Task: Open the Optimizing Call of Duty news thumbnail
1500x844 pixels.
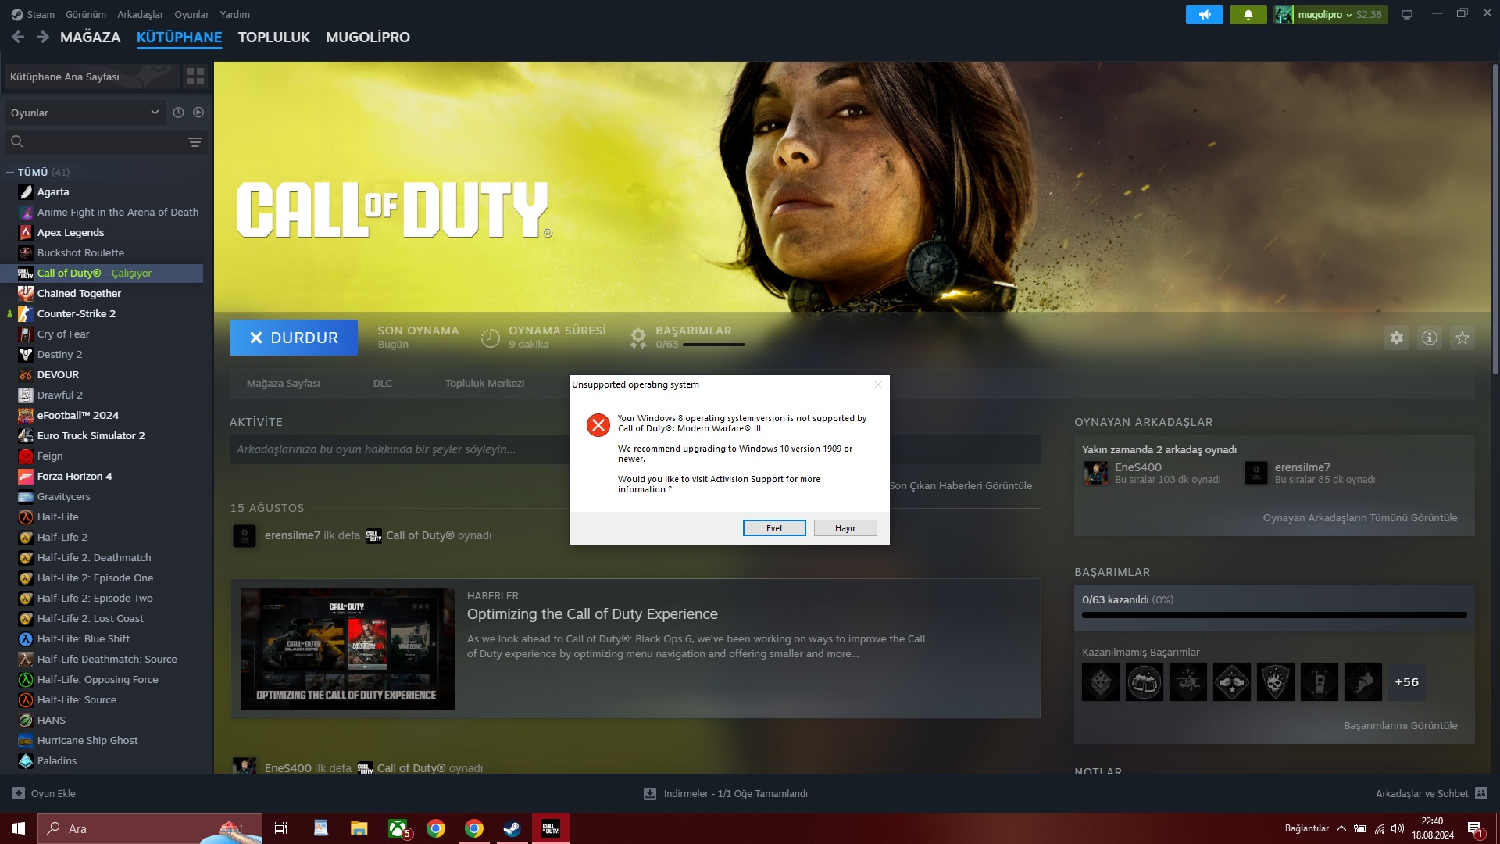Action: tap(348, 649)
